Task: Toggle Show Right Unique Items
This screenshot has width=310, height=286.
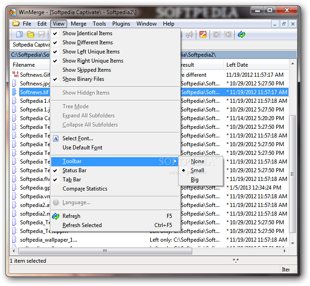Action: coord(116,61)
